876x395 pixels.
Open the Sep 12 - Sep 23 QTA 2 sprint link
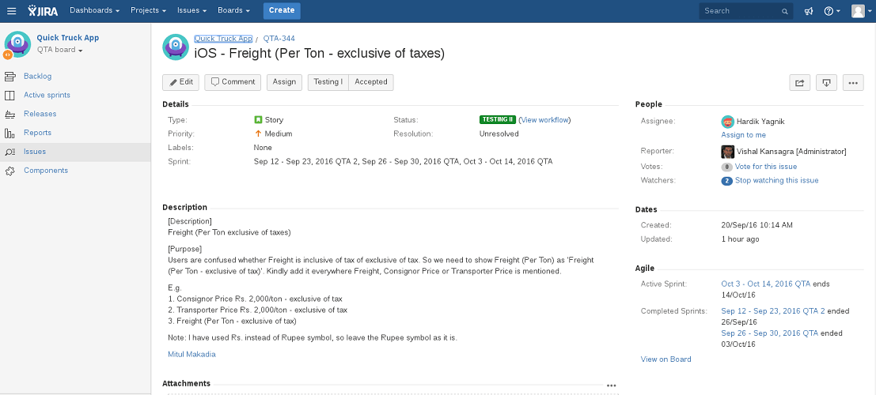(x=773, y=311)
